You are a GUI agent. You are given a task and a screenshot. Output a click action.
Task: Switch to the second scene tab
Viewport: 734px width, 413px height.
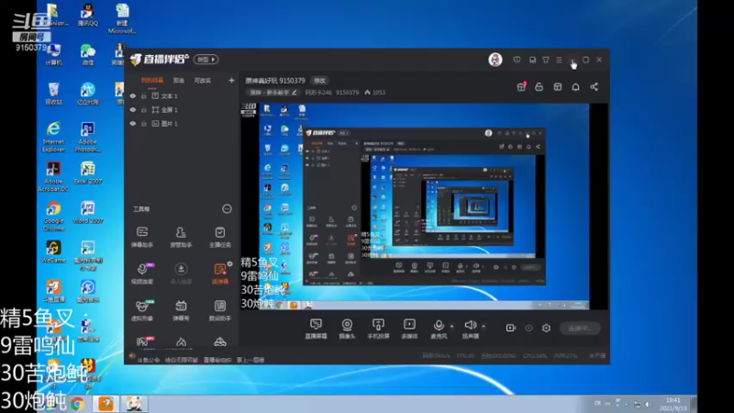[179, 81]
